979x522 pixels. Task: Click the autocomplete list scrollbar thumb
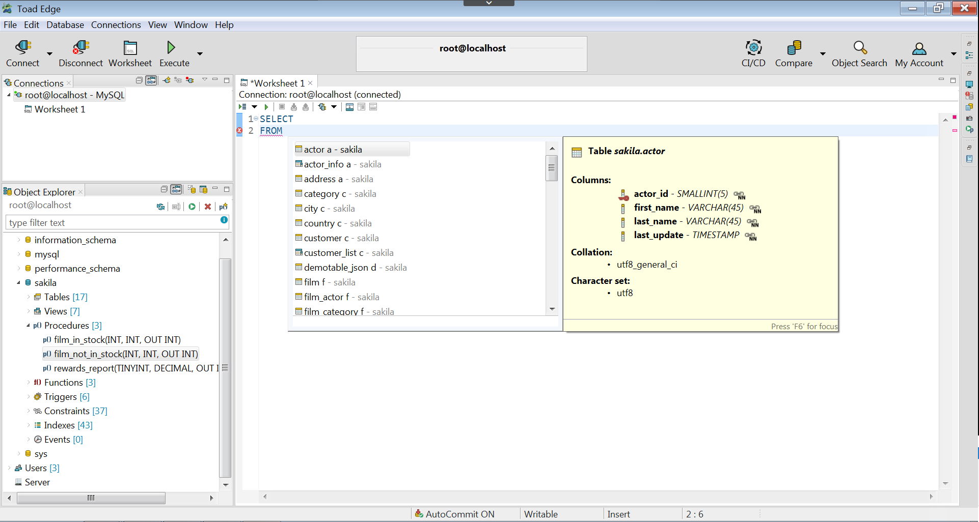coord(551,168)
